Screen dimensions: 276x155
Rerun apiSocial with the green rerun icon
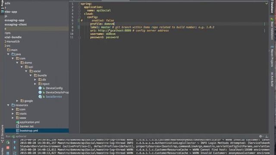8,142
